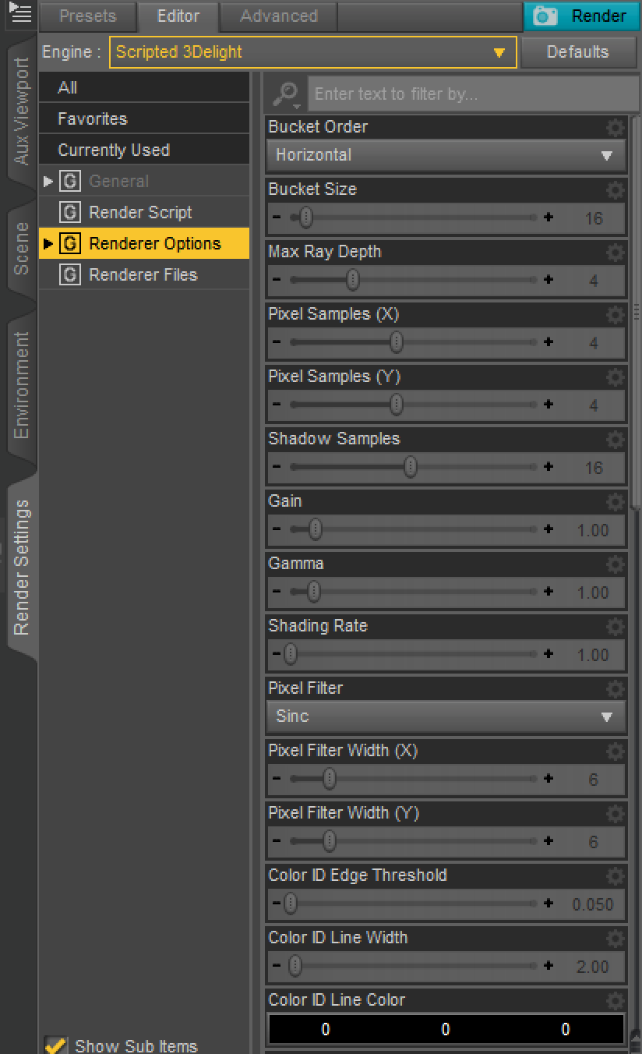
Task: Expand the Renderer Options group arrow
Action: [x=48, y=244]
